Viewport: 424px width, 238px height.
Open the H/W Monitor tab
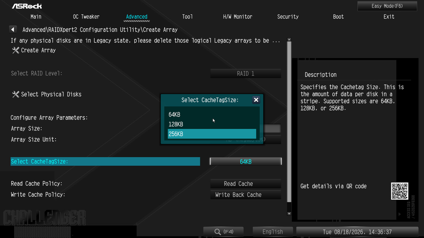[x=238, y=17]
